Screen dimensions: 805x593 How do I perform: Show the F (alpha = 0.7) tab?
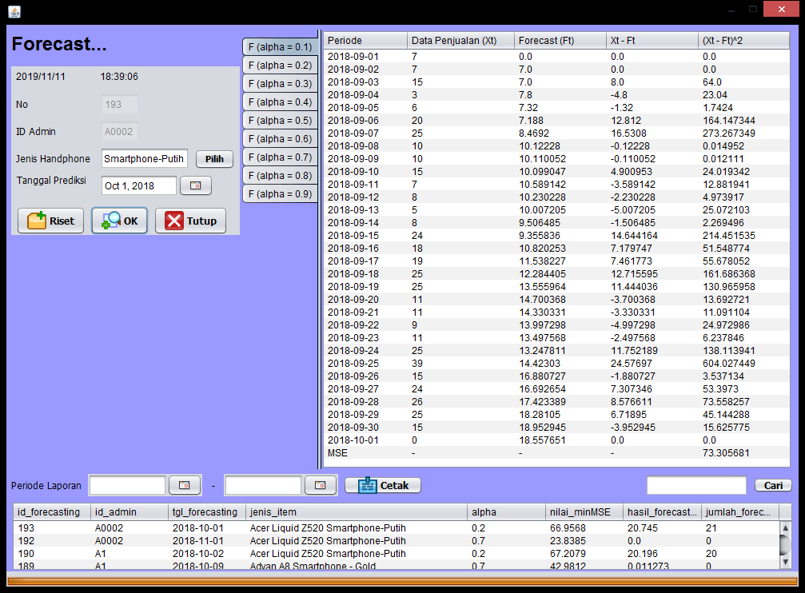[280, 157]
